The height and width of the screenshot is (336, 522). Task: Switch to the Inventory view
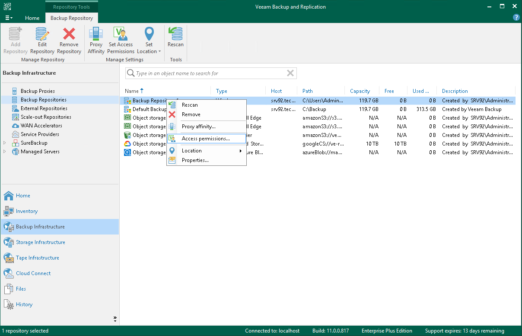click(x=26, y=211)
